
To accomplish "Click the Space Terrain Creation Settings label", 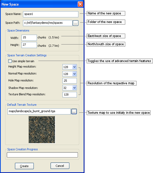I will tap(27, 55).
